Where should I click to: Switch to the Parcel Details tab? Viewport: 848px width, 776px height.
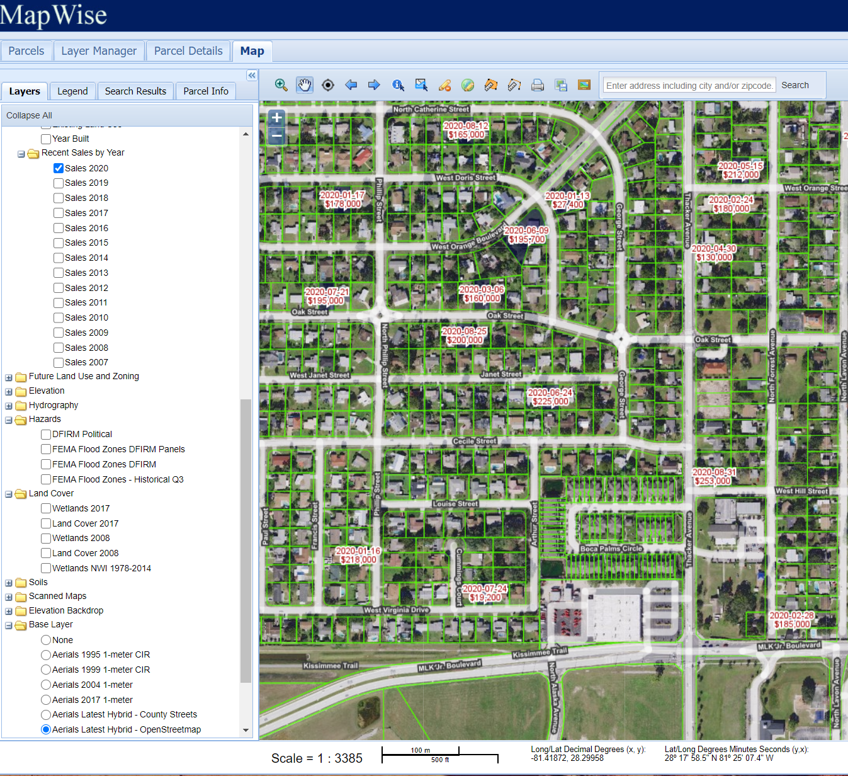(x=188, y=51)
